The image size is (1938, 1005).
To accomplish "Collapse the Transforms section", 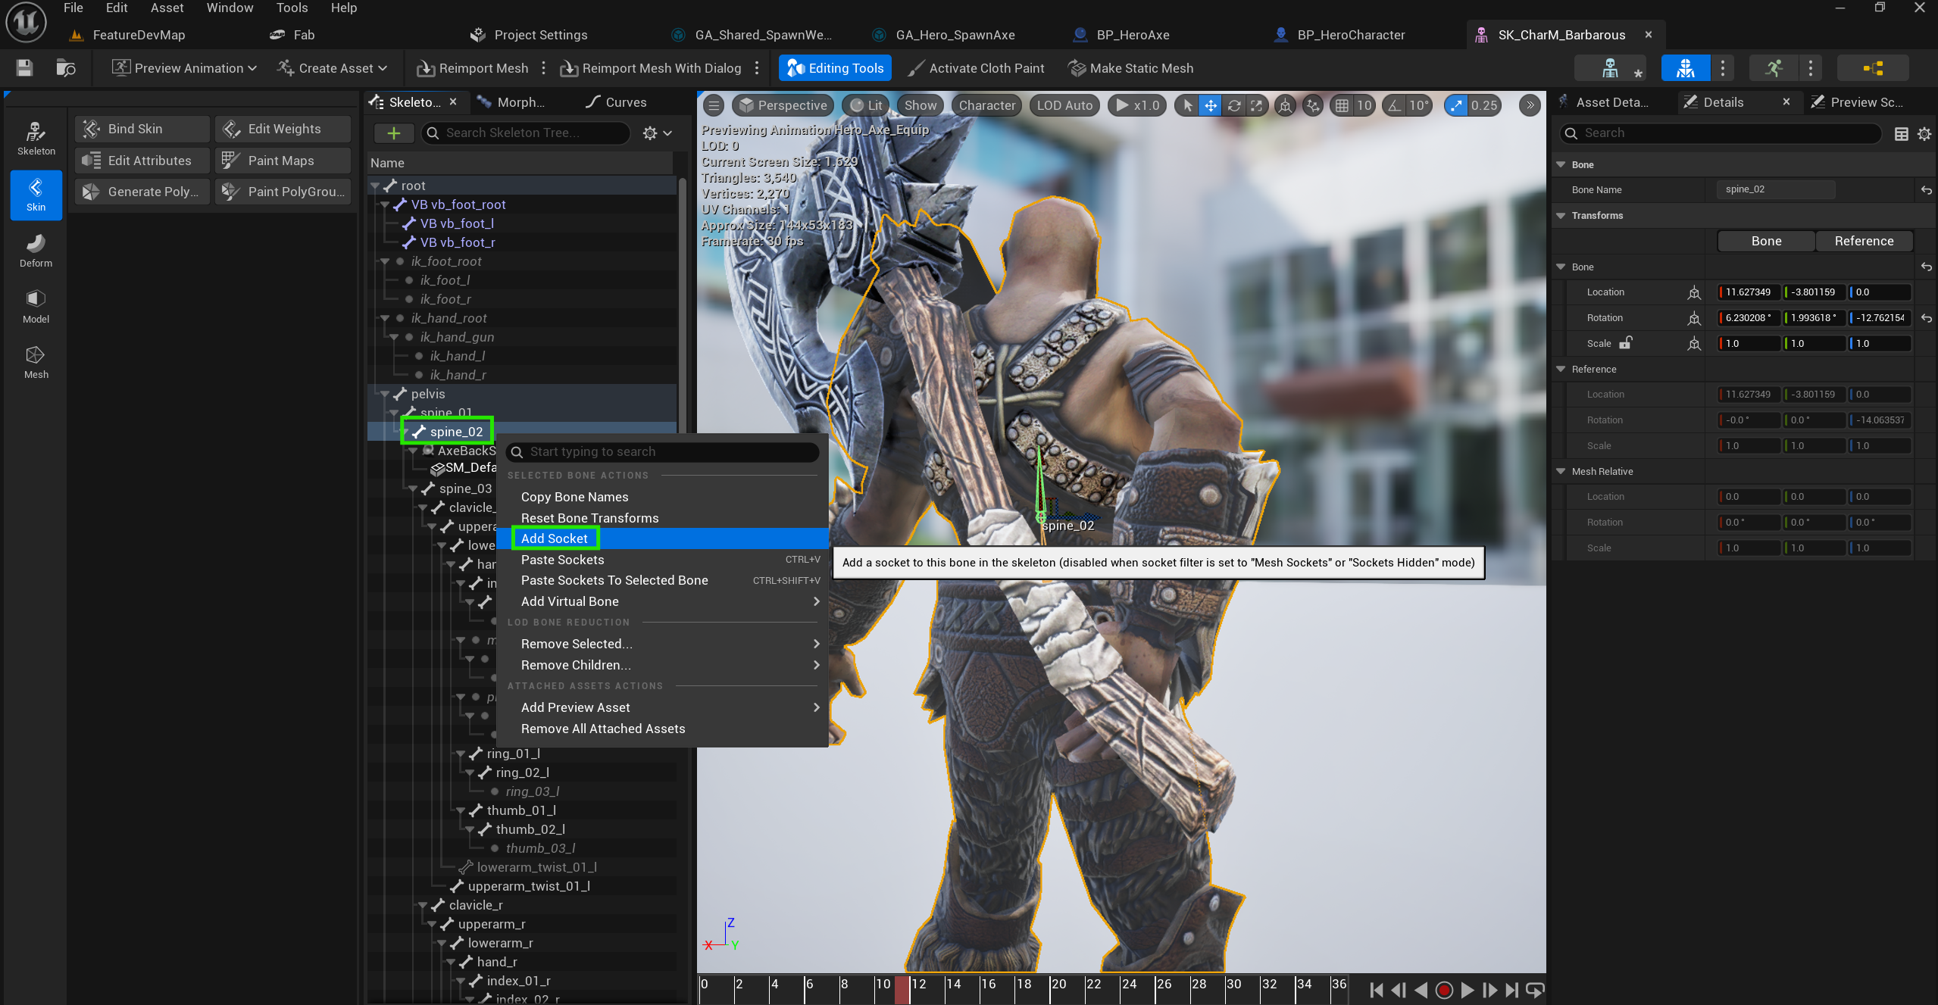I will (x=1561, y=216).
